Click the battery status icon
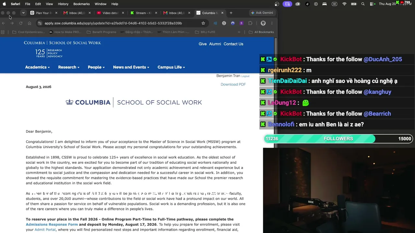This screenshot has height=233, width=415. [x=354, y=4]
